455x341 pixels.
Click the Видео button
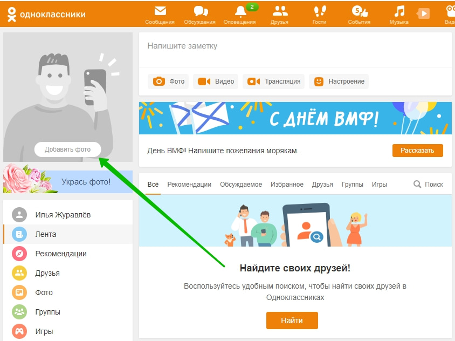pos(216,81)
